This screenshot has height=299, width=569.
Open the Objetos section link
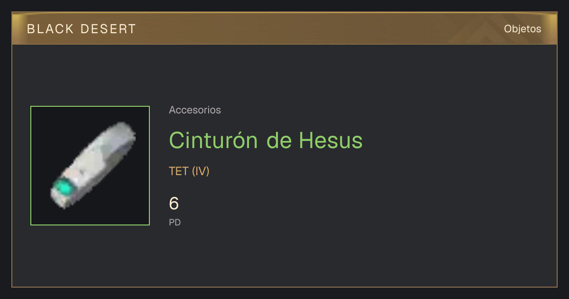click(x=523, y=28)
